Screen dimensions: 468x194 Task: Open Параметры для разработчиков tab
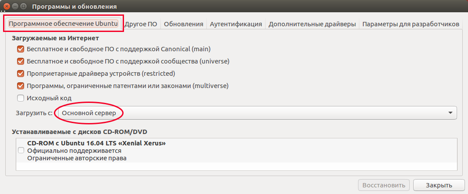(411, 24)
